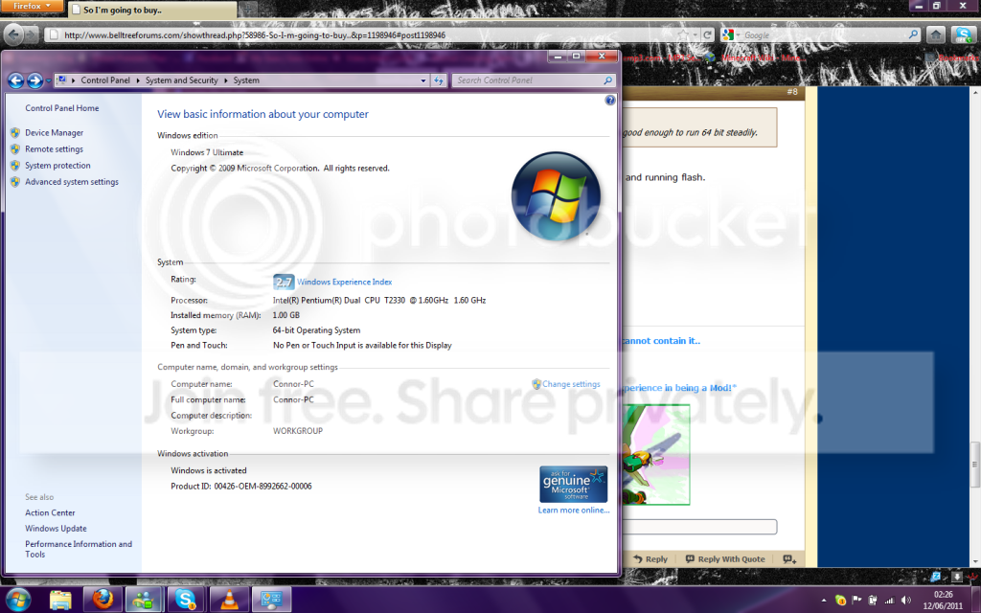
Task: Click the genuine Microsoft software badge
Action: 573,484
